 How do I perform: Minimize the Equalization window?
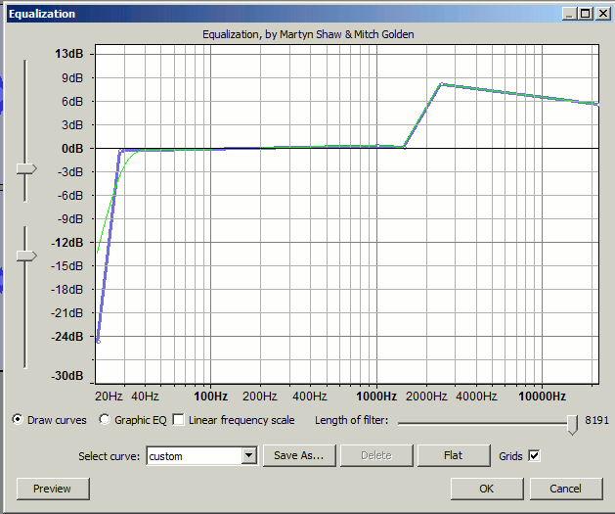click(569, 14)
